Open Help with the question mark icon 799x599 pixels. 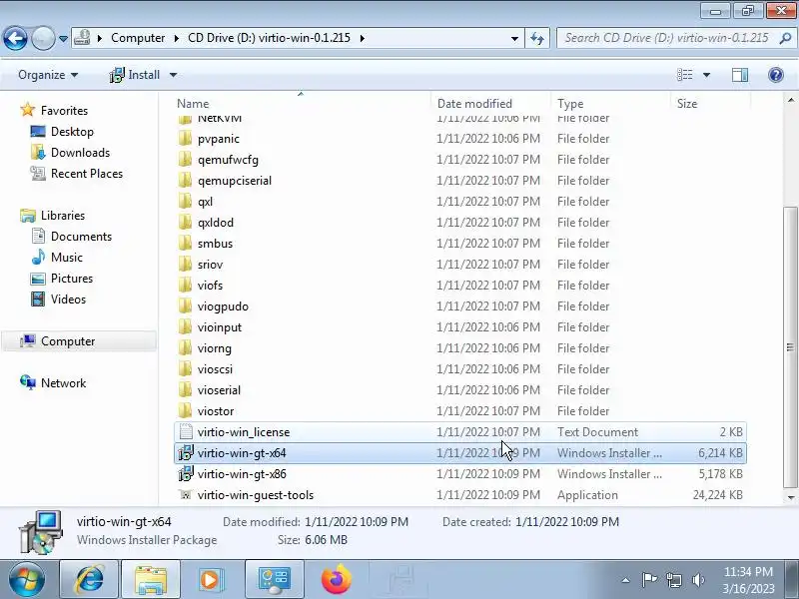776,75
